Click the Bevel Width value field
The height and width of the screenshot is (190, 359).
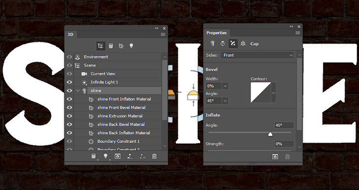click(214, 86)
